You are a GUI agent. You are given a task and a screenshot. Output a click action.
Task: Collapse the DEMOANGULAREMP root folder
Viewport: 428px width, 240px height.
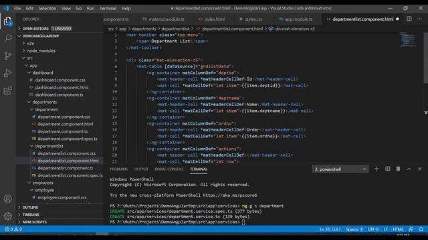60,36
